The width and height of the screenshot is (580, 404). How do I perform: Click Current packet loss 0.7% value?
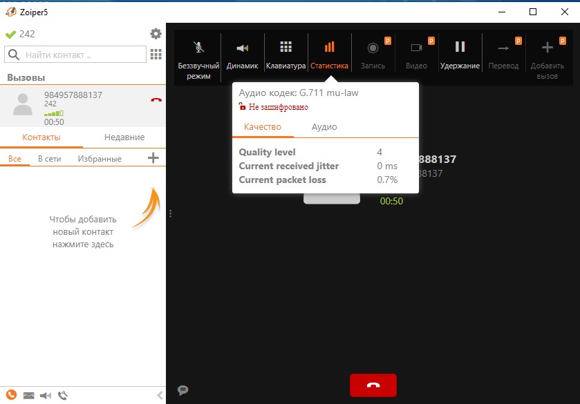387,180
